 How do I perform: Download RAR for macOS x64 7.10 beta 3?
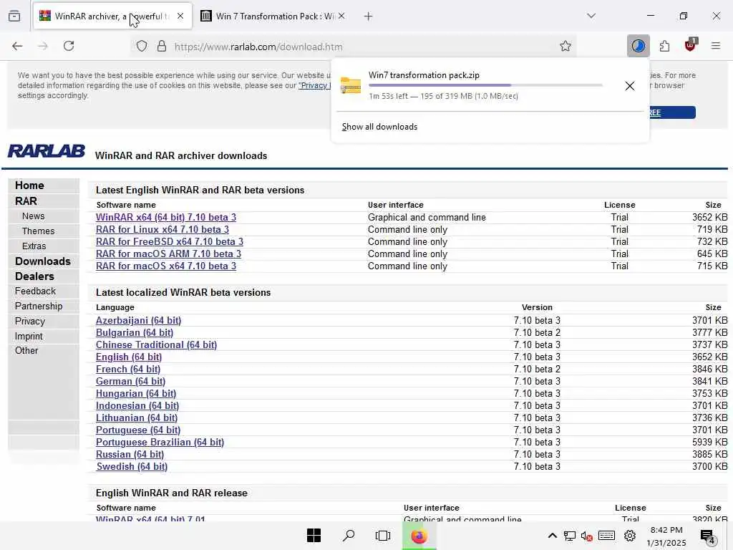coord(166,266)
